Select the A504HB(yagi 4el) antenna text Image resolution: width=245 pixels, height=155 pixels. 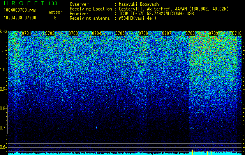coord(137,18)
